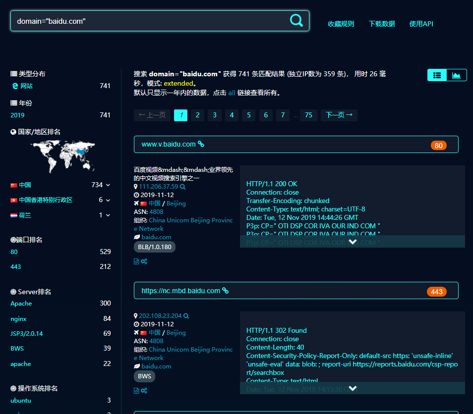The image size is (473, 414).
Task: Select page 7 in pagination
Action: 283,115
